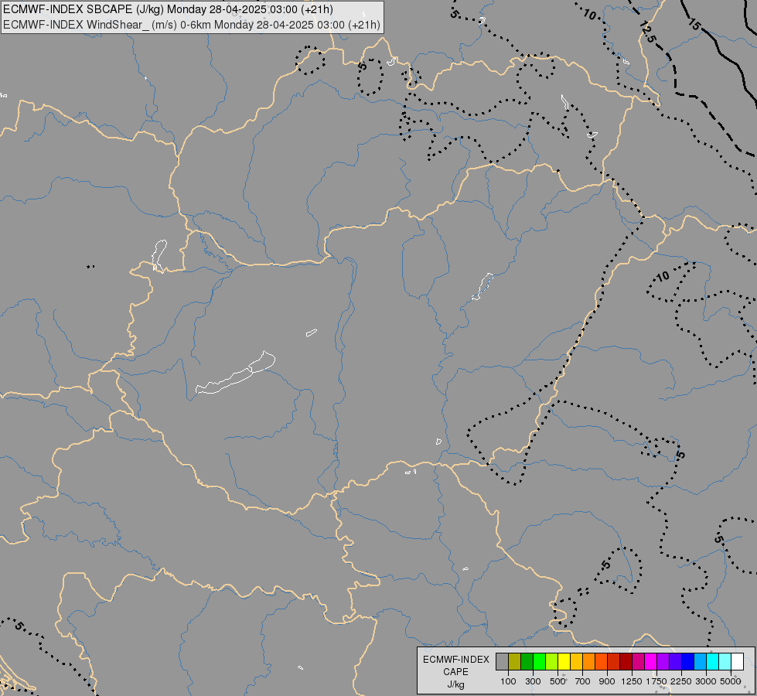Click the legend label 2250
Image resolution: width=757 pixels, height=696 pixels.
click(x=681, y=681)
